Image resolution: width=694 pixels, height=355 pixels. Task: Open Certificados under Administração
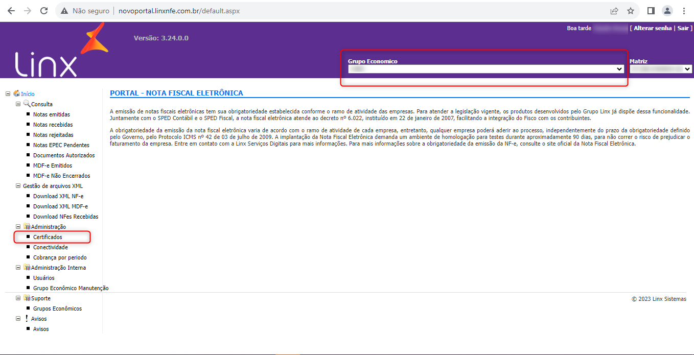click(x=48, y=237)
